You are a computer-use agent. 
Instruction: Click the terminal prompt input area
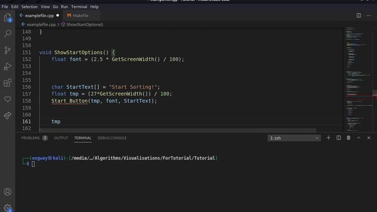point(33,164)
